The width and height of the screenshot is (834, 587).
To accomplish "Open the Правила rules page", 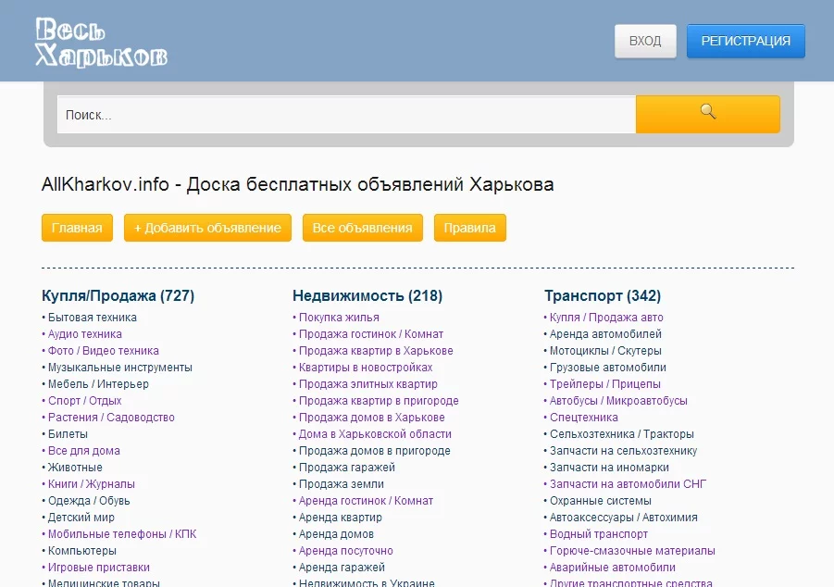I will 469,228.
